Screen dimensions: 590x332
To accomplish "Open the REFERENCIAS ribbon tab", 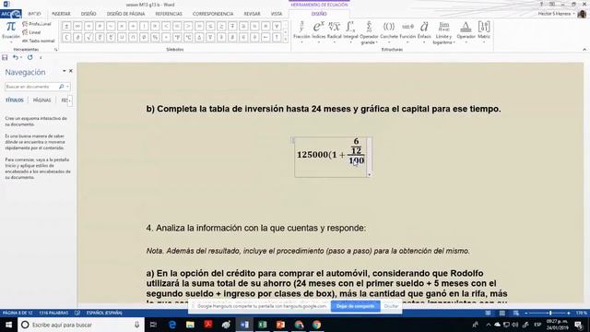I will 169,14.
